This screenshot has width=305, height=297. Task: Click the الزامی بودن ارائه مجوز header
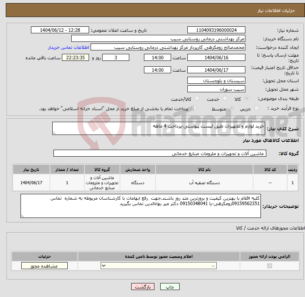[x=269, y=256]
